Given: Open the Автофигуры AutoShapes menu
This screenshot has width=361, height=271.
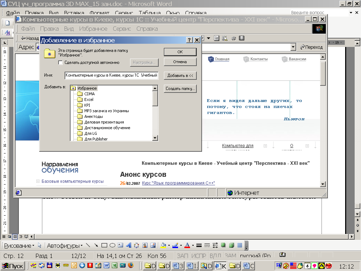Looking at the screenshot, I should (65, 246).
